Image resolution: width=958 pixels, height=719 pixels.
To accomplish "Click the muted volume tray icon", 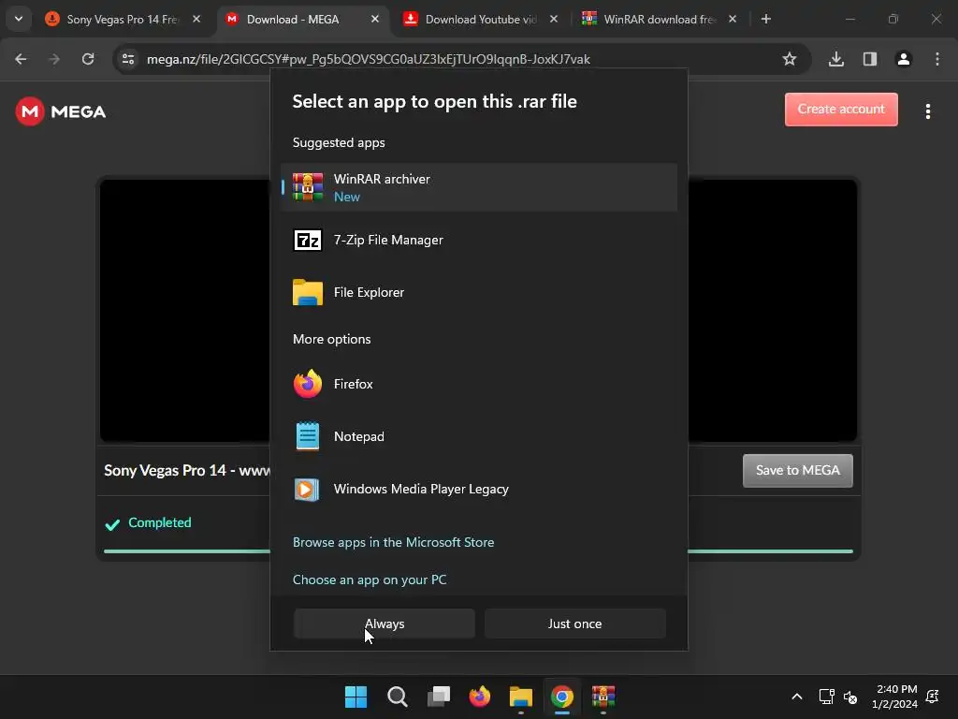I will click(849, 697).
